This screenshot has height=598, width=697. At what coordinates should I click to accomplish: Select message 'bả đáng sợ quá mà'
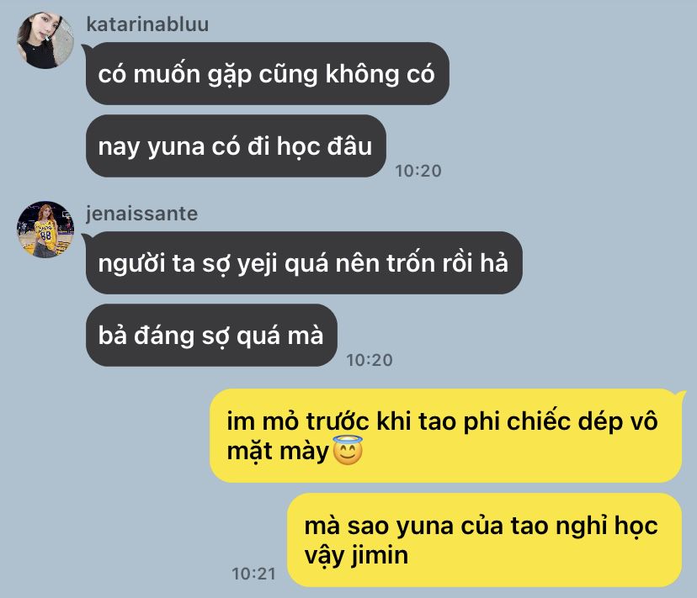coord(211,336)
